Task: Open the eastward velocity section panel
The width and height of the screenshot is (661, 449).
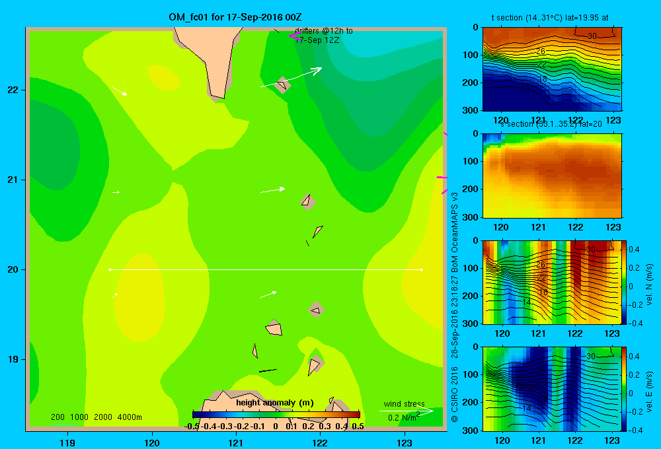Action: 552,389
